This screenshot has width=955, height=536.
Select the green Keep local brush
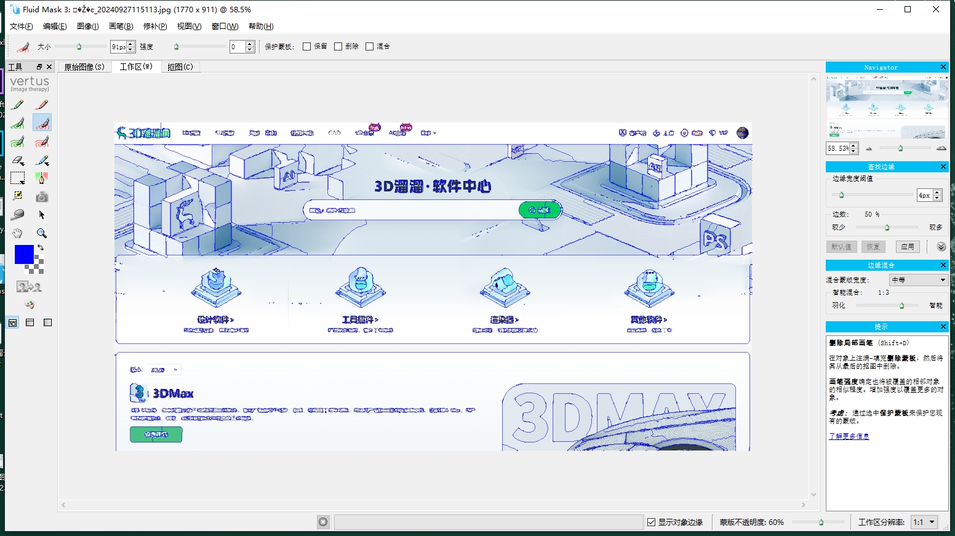pyautogui.click(x=18, y=123)
